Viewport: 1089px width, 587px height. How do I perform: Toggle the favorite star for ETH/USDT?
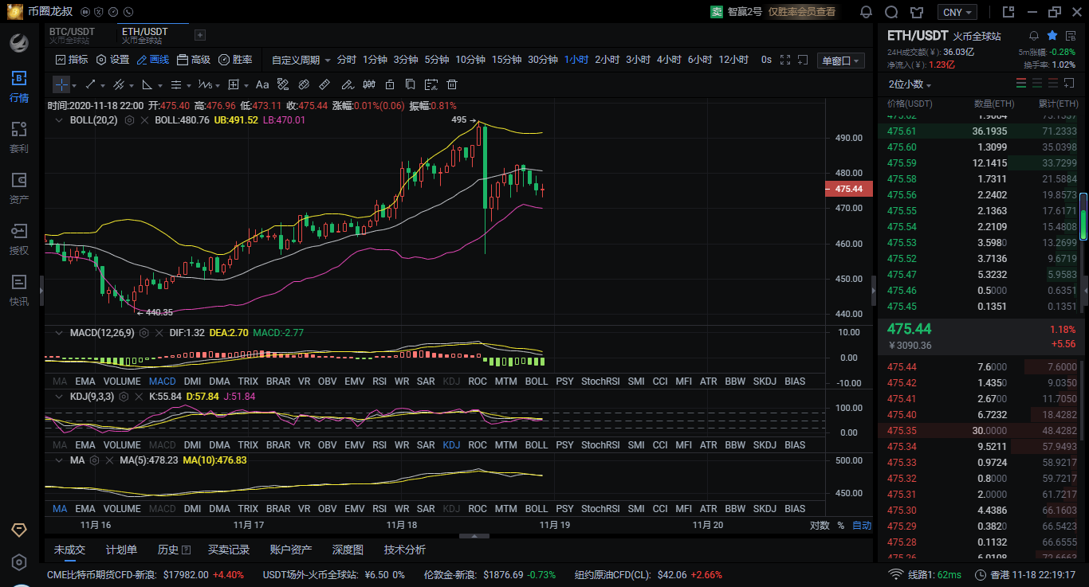pyautogui.click(x=1052, y=36)
